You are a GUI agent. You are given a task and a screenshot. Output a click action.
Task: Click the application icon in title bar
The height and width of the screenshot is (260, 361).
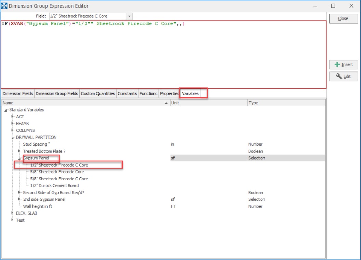point(4,6)
